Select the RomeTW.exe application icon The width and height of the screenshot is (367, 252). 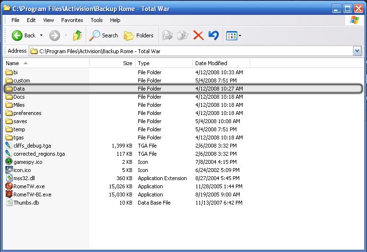pos(9,186)
